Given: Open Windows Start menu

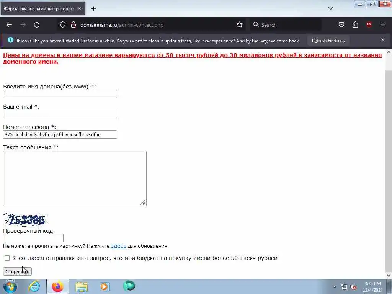Looking at the screenshot, I should point(10,286).
